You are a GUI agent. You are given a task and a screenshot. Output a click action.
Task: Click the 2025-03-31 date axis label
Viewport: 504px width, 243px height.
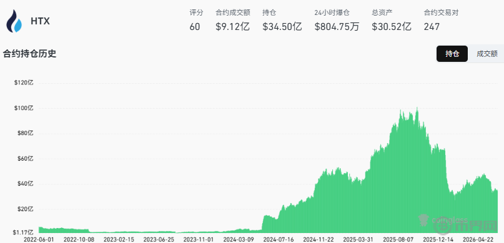(x=358, y=240)
